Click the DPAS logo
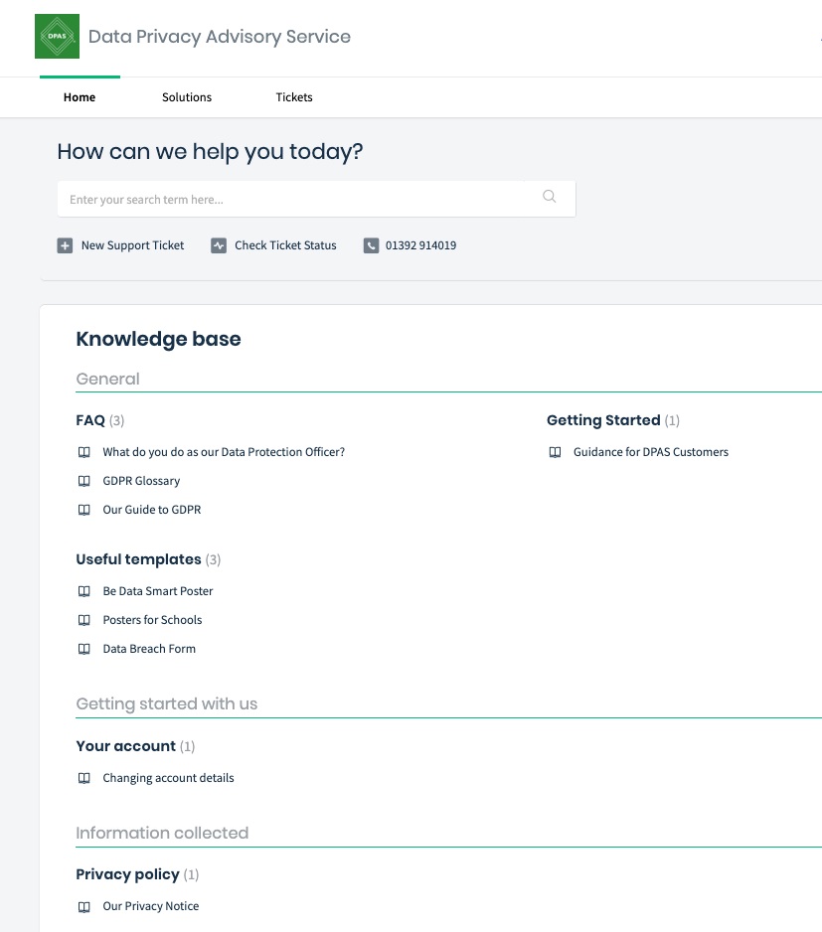This screenshot has height=932, width=822. pyautogui.click(x=57, y=36)
